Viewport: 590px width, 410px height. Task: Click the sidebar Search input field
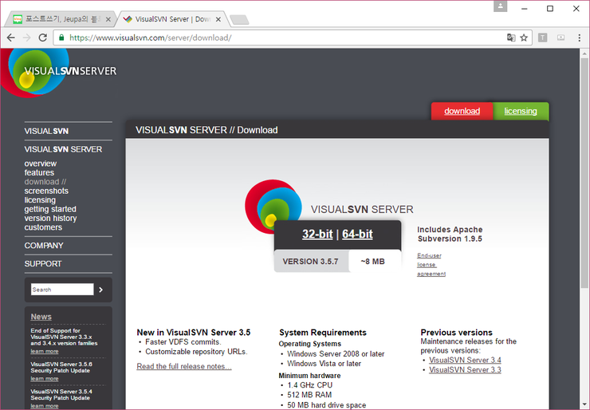click(62, 290)
